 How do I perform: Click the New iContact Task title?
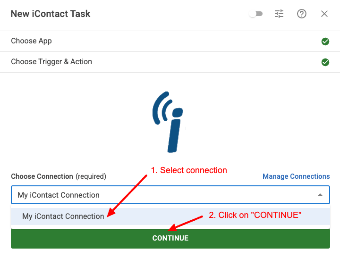(51, 14)
